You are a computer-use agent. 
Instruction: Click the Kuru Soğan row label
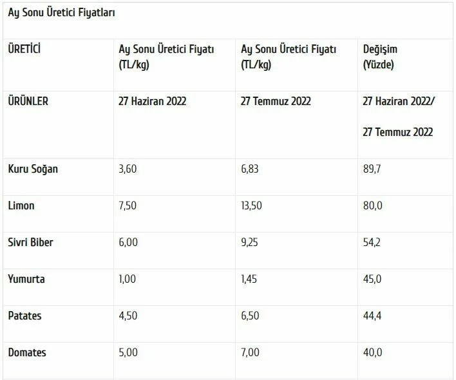click(x=33, y=169)
